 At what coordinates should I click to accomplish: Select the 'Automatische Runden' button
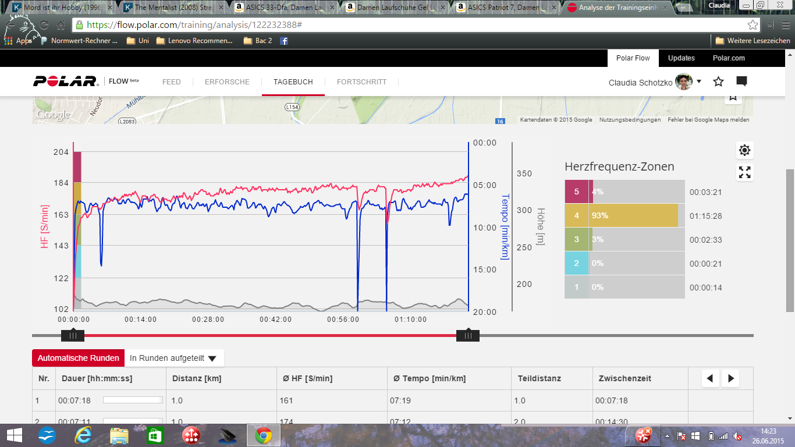point(78,358)
